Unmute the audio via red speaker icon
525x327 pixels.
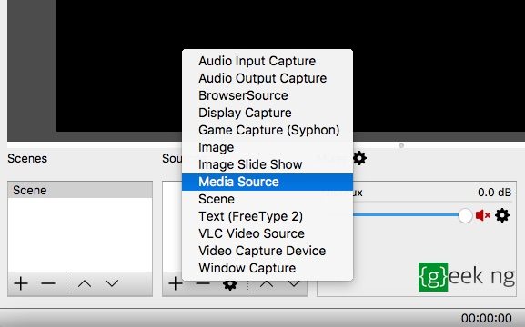pos(483,215)
